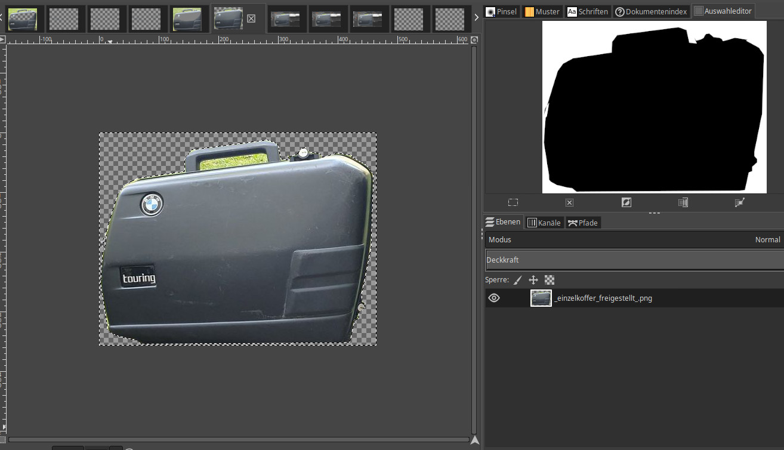Toggle lock pixels brush icon

[x=518, y=279]
